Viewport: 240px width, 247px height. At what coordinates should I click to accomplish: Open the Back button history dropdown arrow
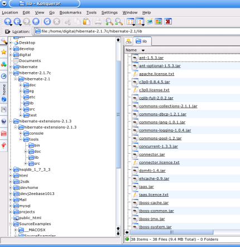coord(21,25)
